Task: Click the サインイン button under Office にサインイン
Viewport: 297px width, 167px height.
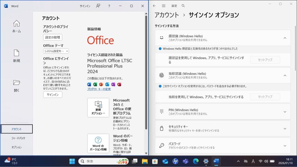Action: coord(52,94)
